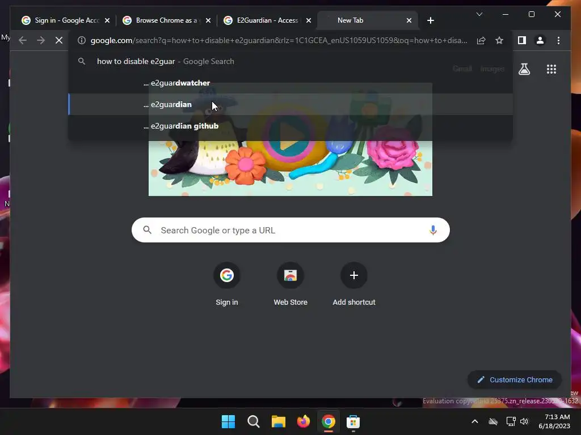The width and height of the screenshot is (581, 435).
Task: Open the OneDrive cloud tray icon
Action: click(493, 421)
